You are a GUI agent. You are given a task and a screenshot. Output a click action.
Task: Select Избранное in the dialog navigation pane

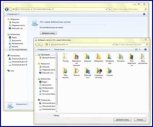(x=44, y=63)
